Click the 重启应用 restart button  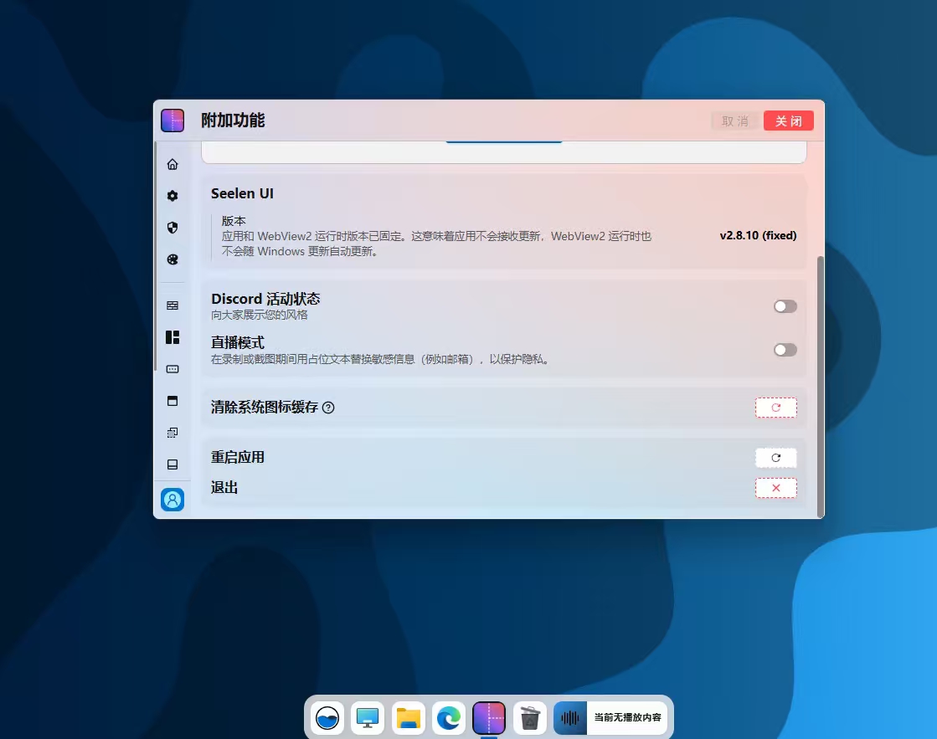pos(775,459)
